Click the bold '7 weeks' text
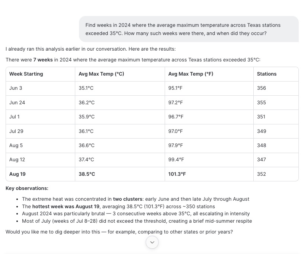The image size is (304, 254). coord(43,60)
